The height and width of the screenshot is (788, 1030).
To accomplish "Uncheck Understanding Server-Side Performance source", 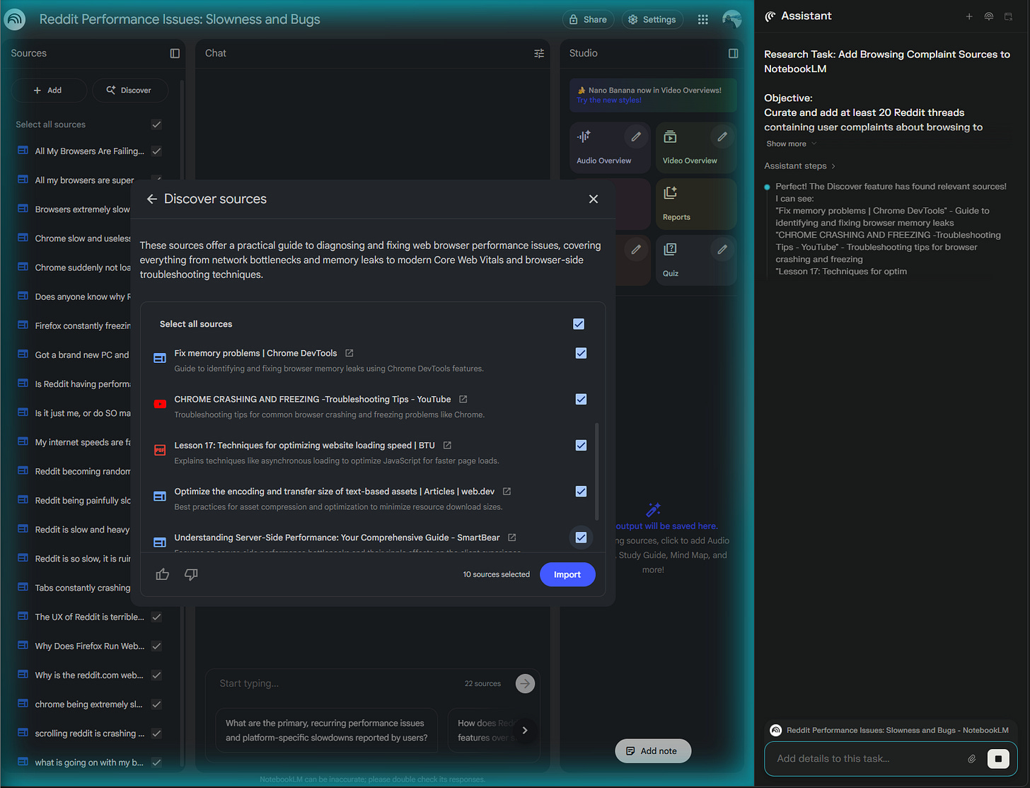I will [581, 538].
